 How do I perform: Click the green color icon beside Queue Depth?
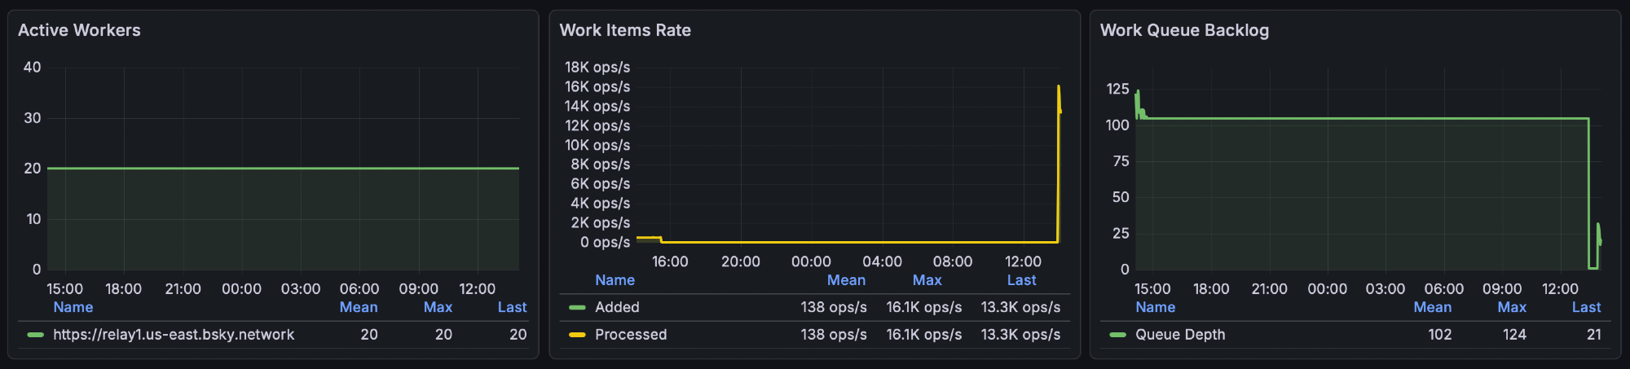(1117, 335)
